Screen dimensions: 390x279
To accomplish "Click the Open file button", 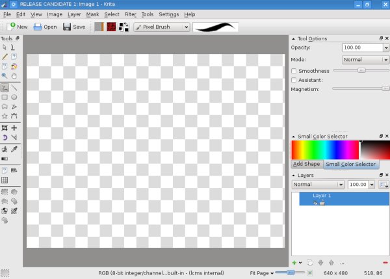I will pyautogui.click(x=45, y=27).
